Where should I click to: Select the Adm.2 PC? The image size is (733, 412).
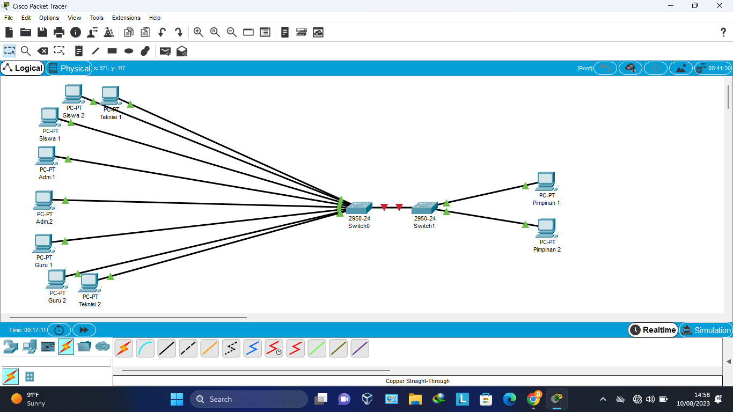pyautogui.click(x=43, y=200)
